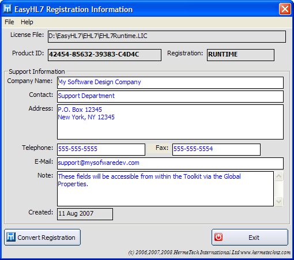Click the Telephone number field
The height and width of the screenshot is (260, 294).
(x=101, y=149)
